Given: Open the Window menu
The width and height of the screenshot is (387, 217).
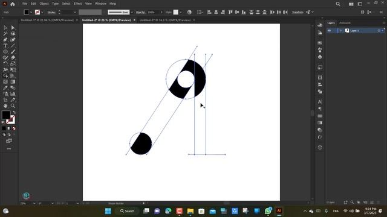Looking at the screenshot, I should (100, 4).
